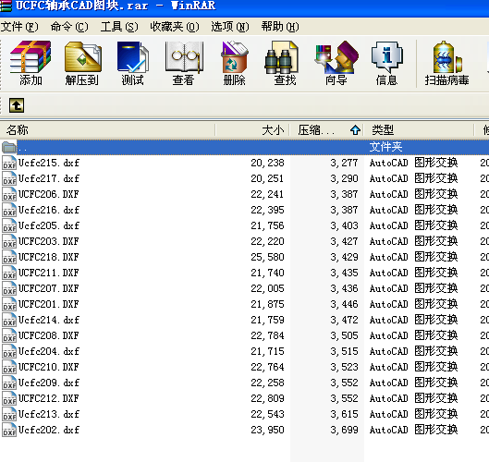Screen dimensions: 489x462
Task: Select file UCFC212.DXF
Action: [x=49, y=399]
